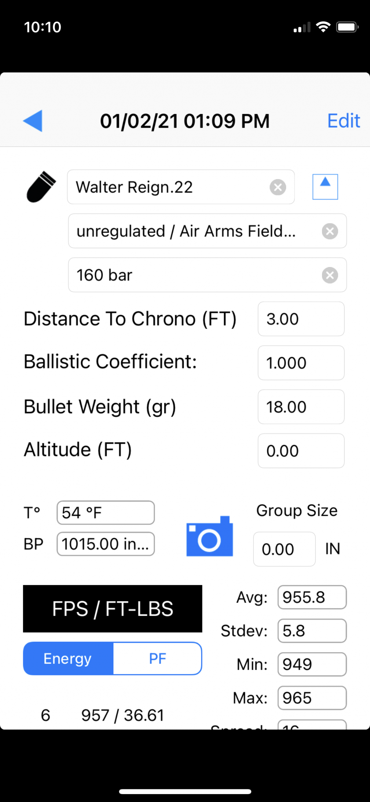The width and height of the screenshot is (370, 802).
Task: Toggle the FPS / FT-LBS units button
Action: (113, 608)
